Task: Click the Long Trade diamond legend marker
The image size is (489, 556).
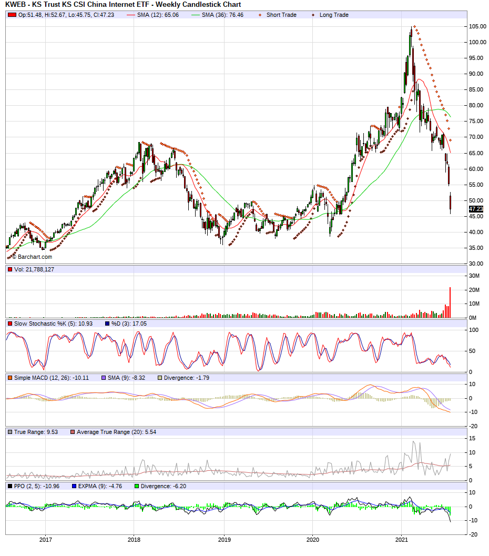Action: point(313,15)
